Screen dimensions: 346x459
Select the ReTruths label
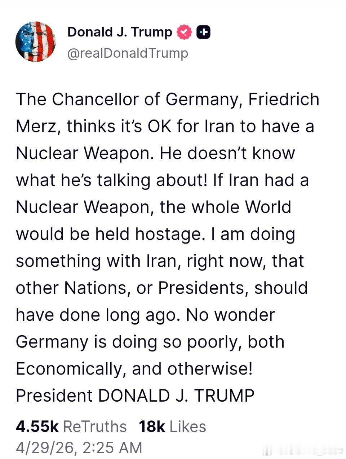(x=95, y=427)
